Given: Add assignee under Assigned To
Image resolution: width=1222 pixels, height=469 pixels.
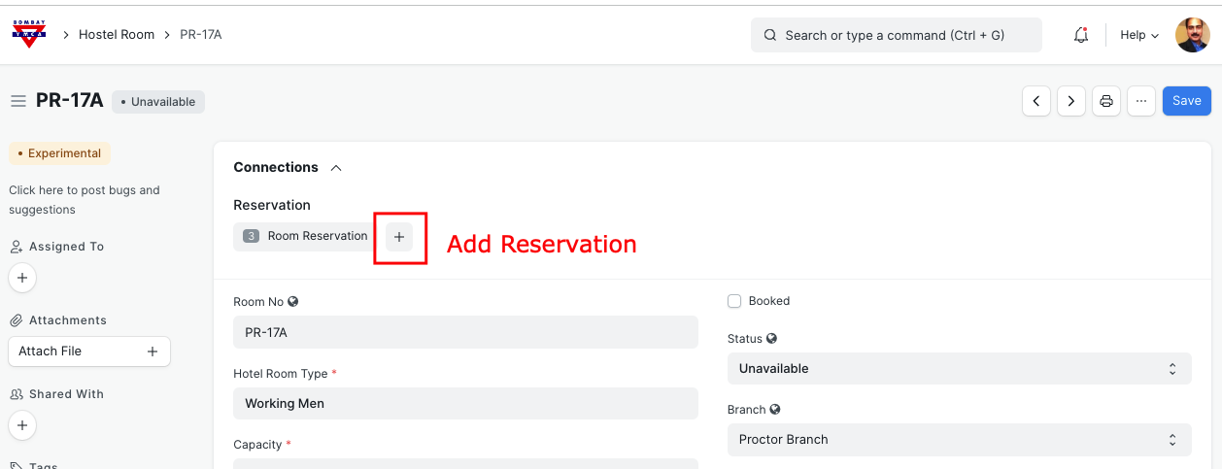Looking at the screenshot, I should (x=22, y=278).
